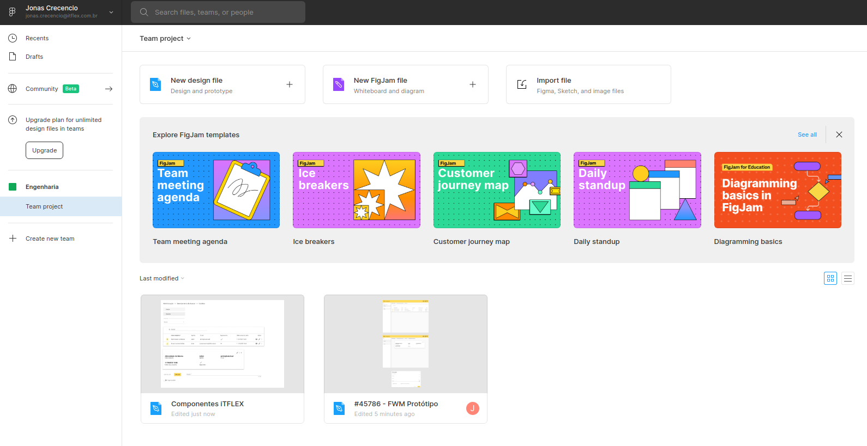Open Daily standup template thumbnail
Screen dimensions: 867x446
tap(637, 190)
